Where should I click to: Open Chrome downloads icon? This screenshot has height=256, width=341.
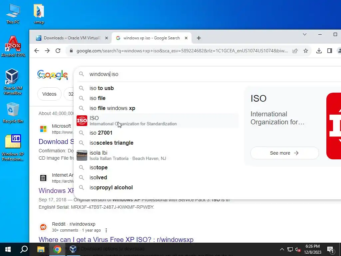(x=319, y=51)
